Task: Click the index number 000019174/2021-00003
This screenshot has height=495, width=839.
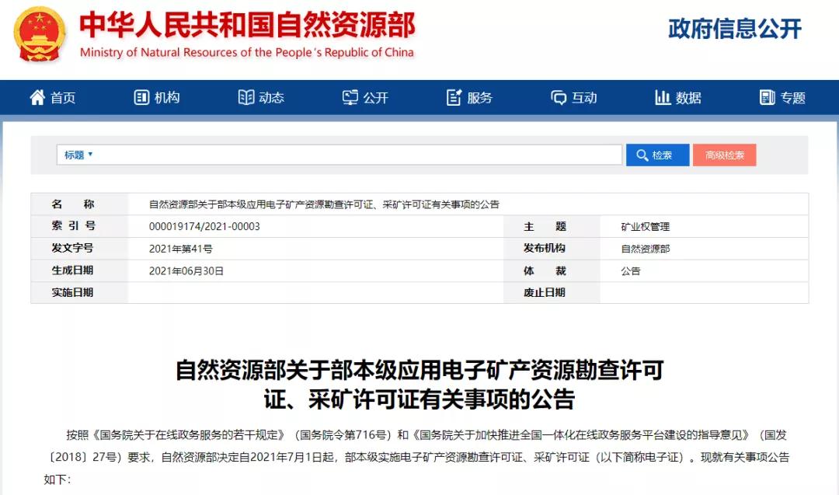Action: (x=204, y=226)
